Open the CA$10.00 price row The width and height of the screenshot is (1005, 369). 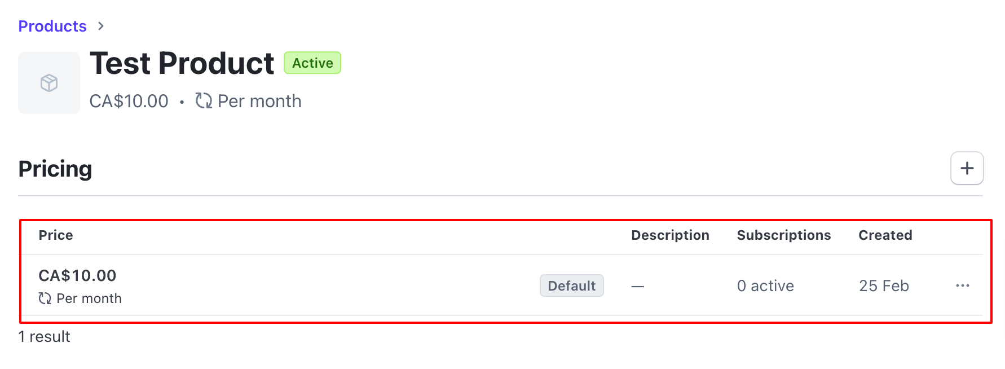click(501, 285)
